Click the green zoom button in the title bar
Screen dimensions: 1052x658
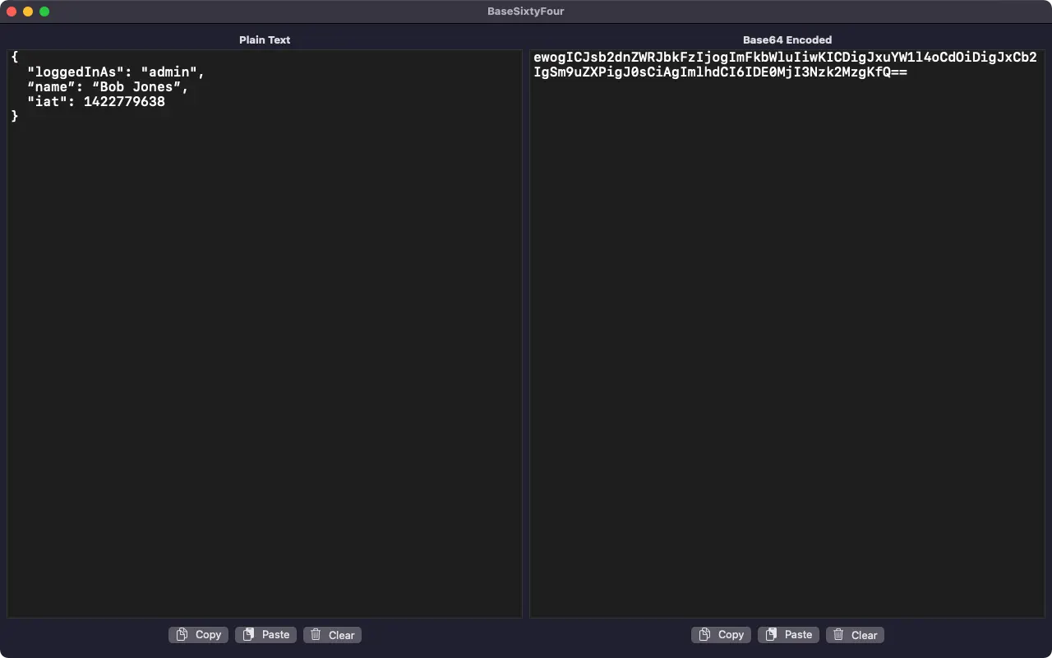44,12
